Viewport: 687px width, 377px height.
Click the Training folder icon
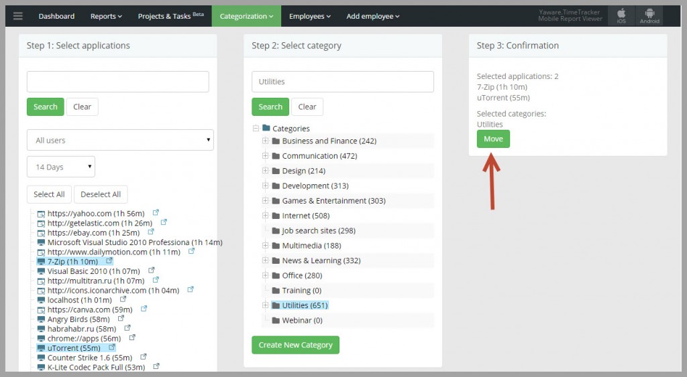(x=276, y=291)
